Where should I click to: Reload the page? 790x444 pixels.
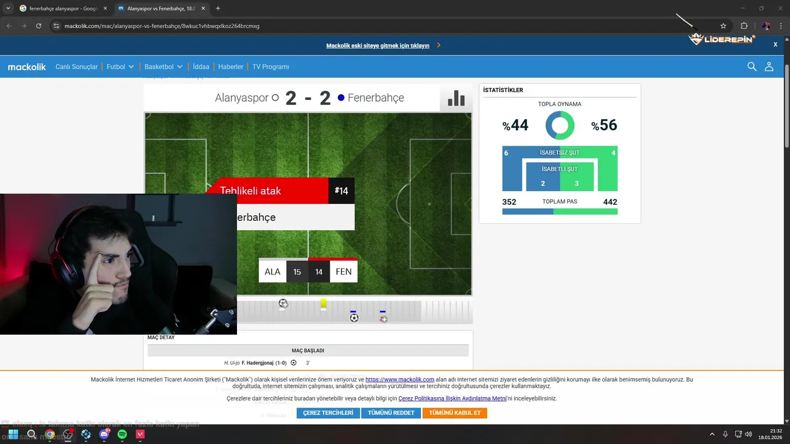tap(38, 26)
